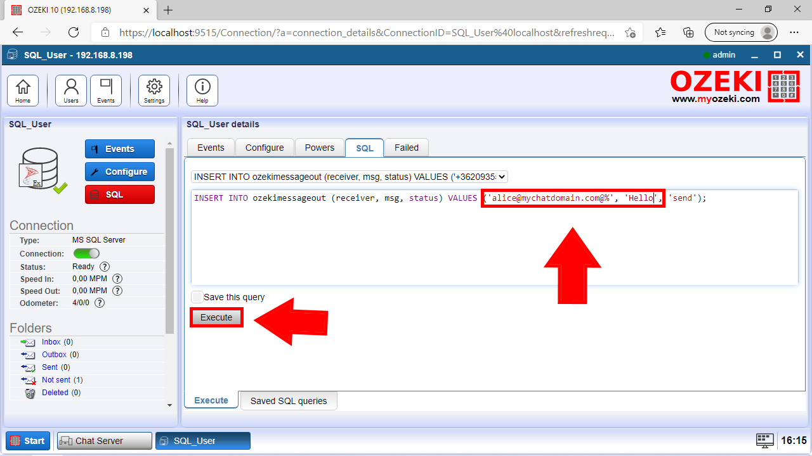The image size is (812, 456).
Task: Check the Save this query checkbox
Action: 197,297
